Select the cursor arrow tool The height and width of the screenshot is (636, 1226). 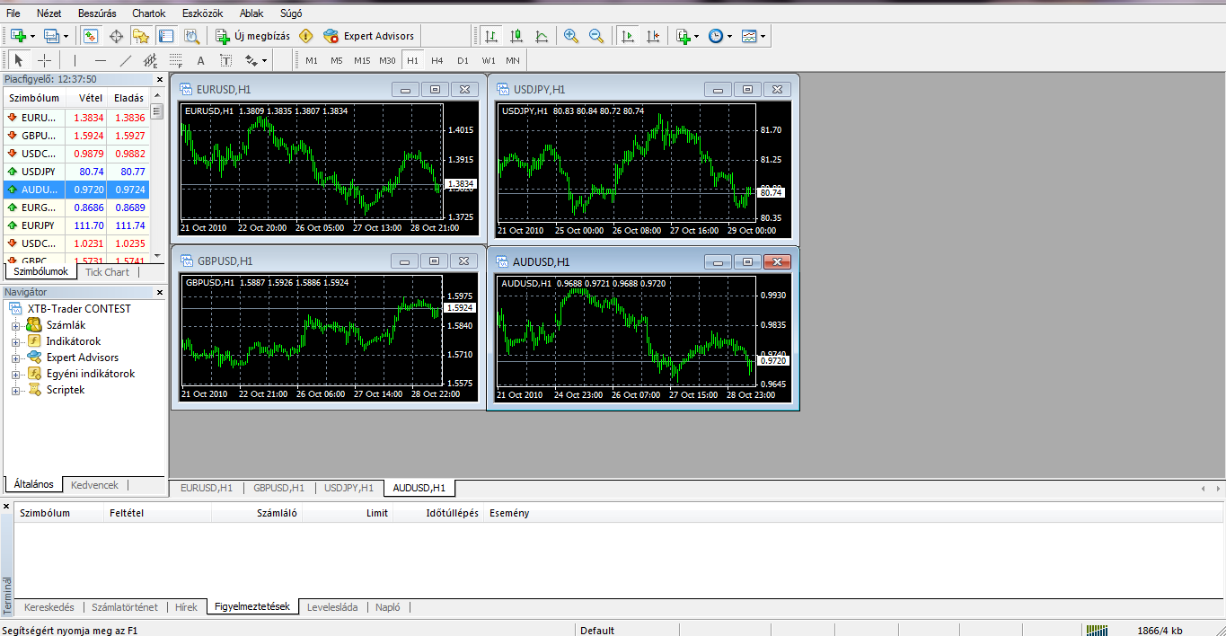[19, 60]
